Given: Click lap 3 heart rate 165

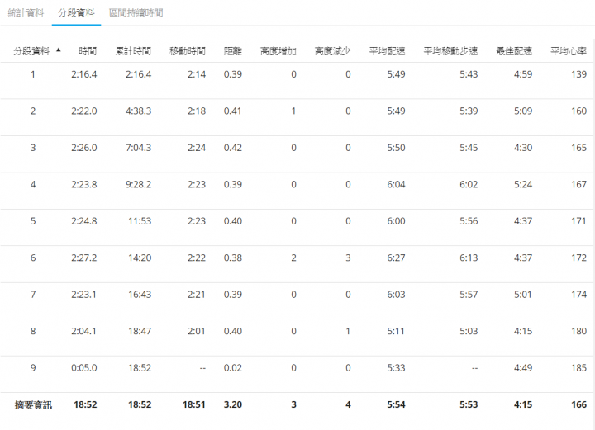Looking at the screenshot, I should pyautogui.click(x=579, y=148).
